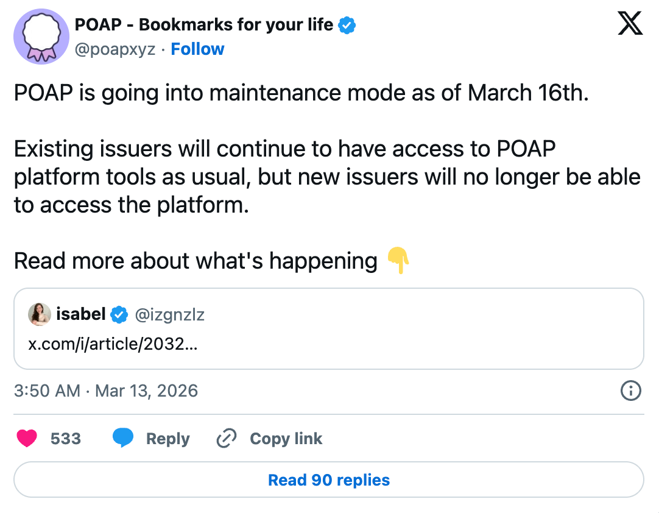
Task: Click the @izgnzlz handle
Action: coord(169,315)
